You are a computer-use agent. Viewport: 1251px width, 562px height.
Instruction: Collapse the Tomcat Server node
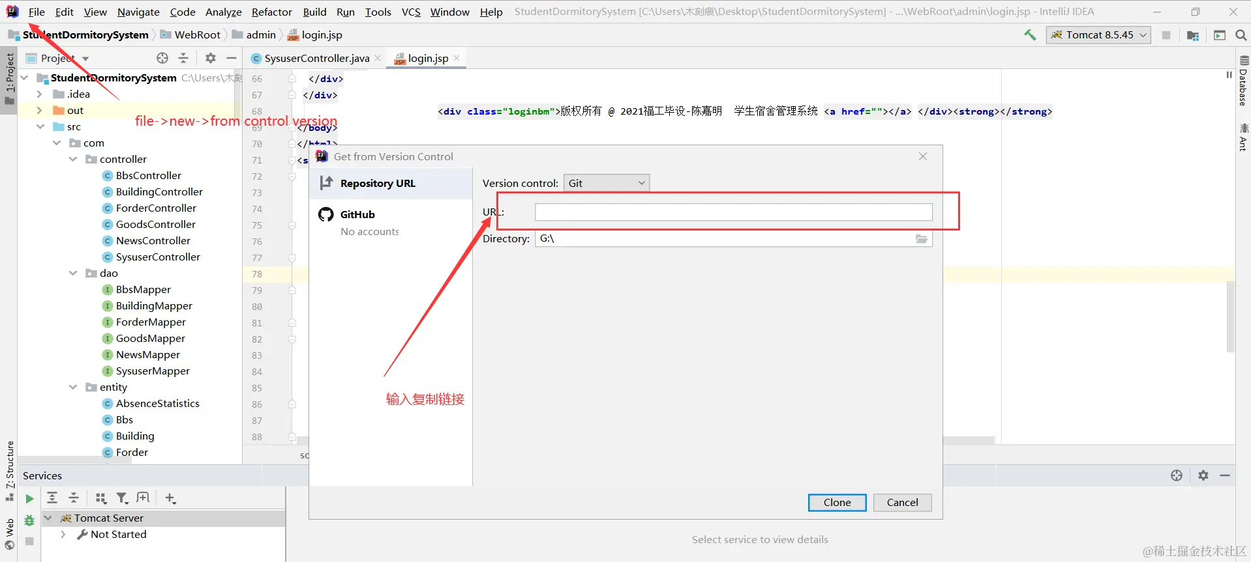[48, 518]
